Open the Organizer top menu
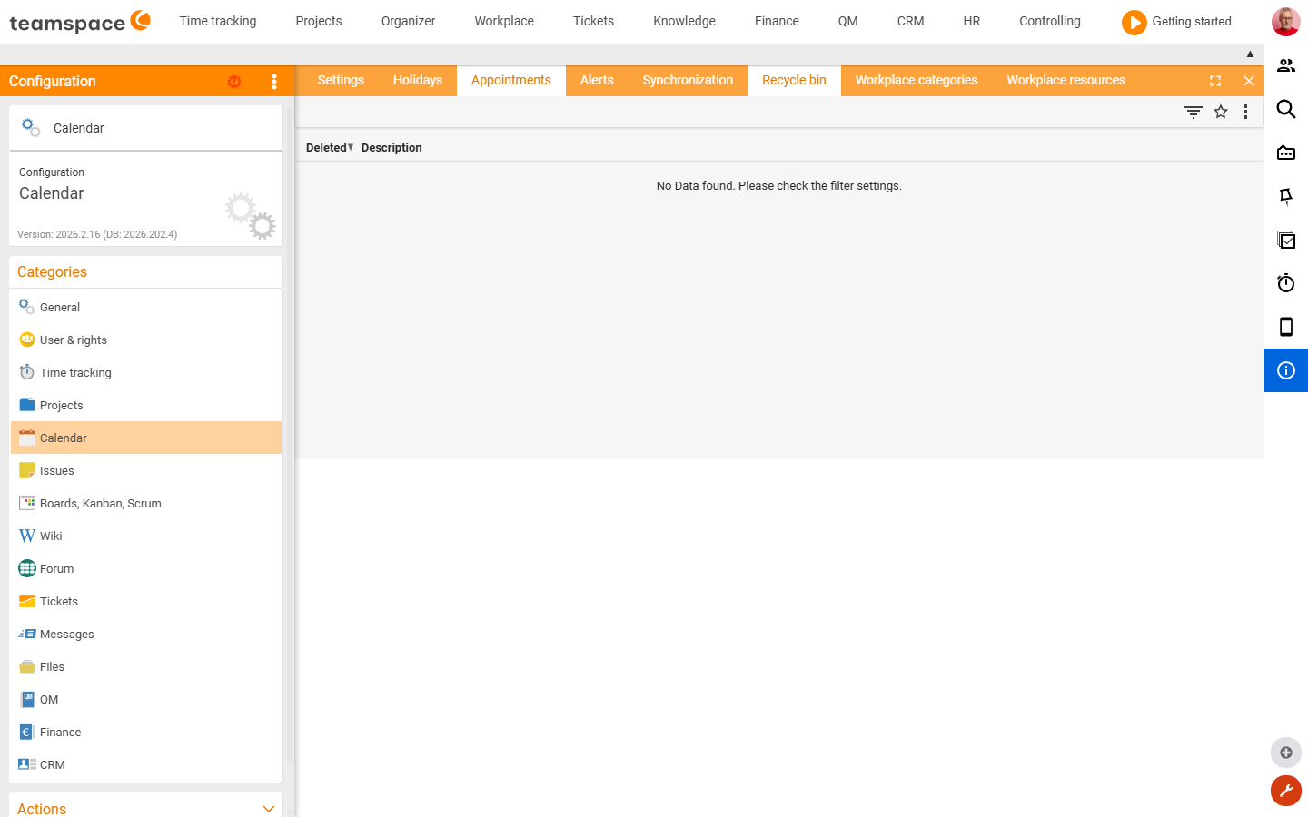The image size is (1308, 817). click(409, 21)
